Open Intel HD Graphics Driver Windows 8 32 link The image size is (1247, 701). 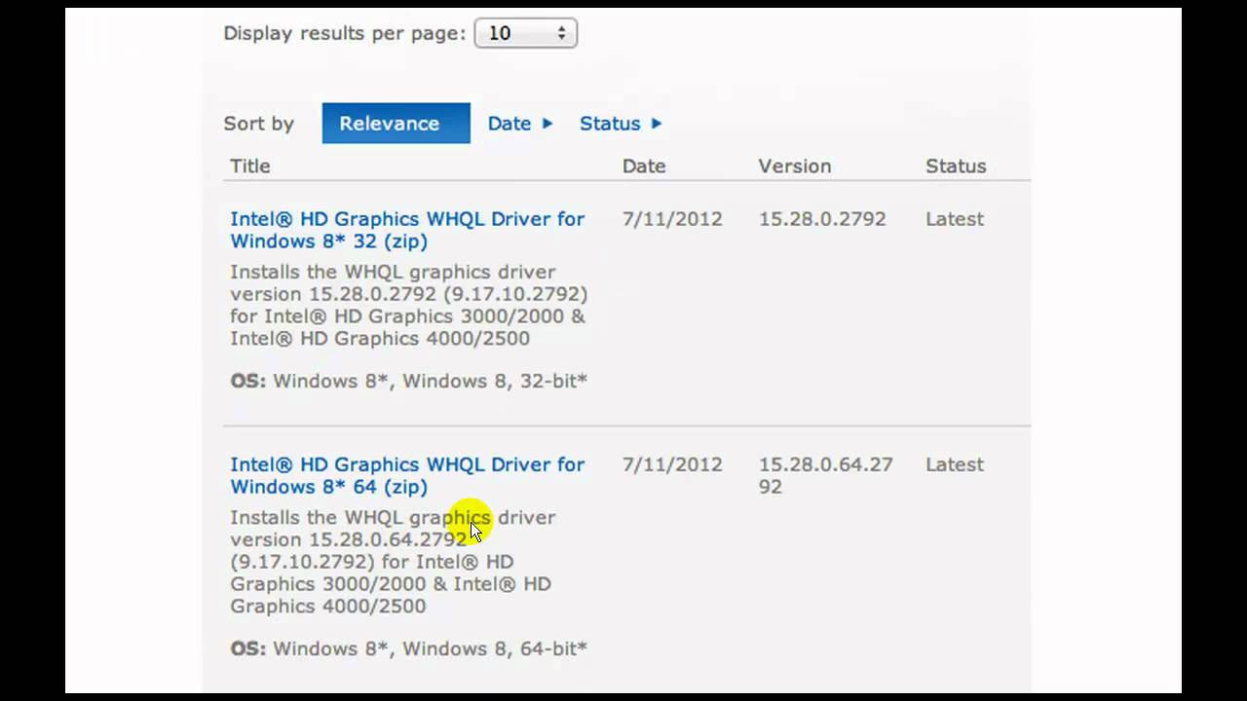407,230
